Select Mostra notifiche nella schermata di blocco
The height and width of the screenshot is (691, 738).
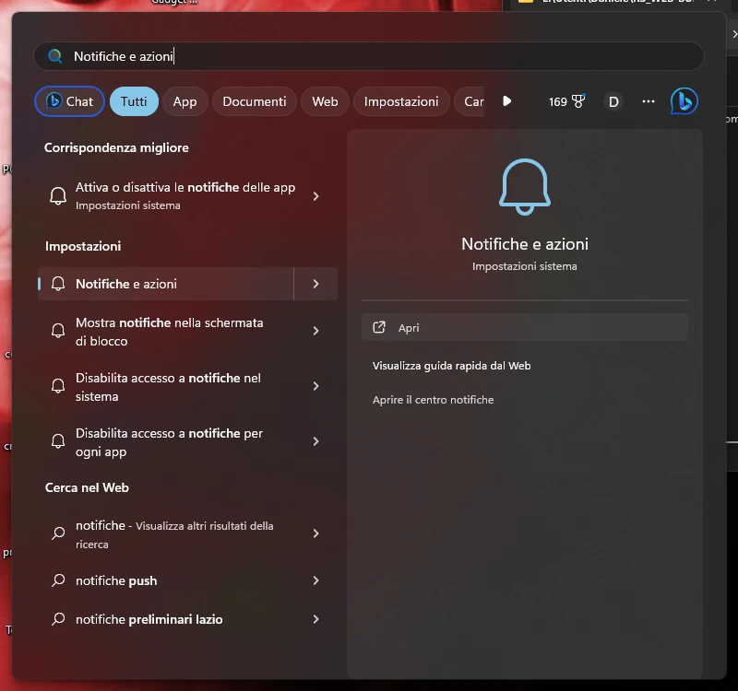pyautogui.click(x=169, y=332)
